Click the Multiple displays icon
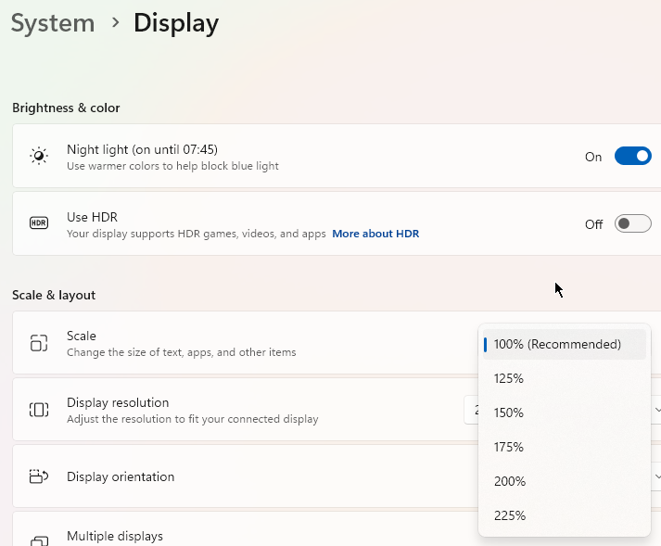This screenshot has width=661, height=546. [x=39, y=540]
